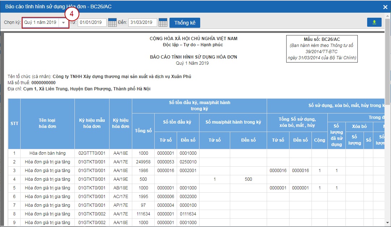Click company name 'Xuân Phú' line
This screenshot has height=227, width=391.
(122, 77)
